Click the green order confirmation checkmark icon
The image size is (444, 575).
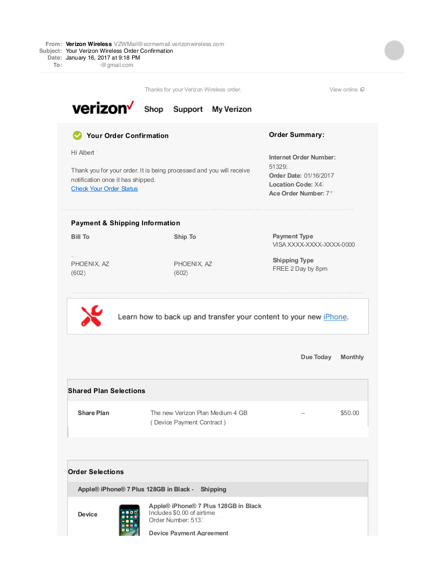click(x=77, y=135)
